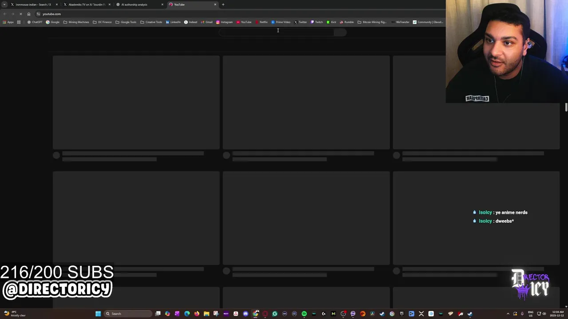Open the Prime Video bookmark
568x319 pixels.
pyautogui.click(x=280, y=22)
